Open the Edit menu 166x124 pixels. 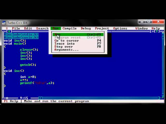coord(28,28)
